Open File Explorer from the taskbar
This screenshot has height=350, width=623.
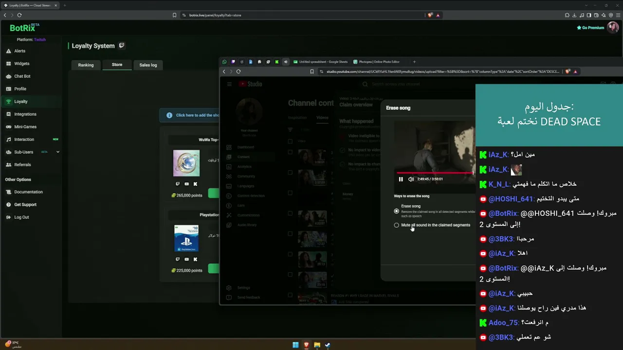pos(317,345)
